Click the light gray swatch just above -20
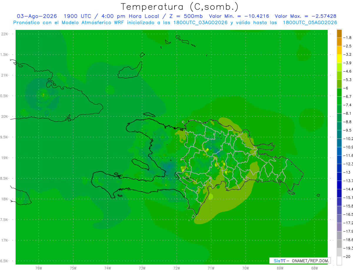 339,252
